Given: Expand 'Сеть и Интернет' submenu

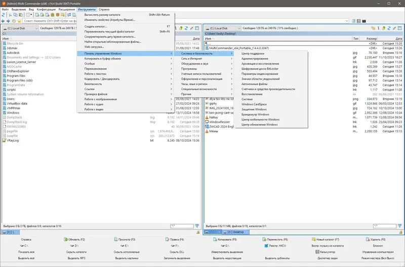Looking at the screenshot, I should click(x=204, y=59).
